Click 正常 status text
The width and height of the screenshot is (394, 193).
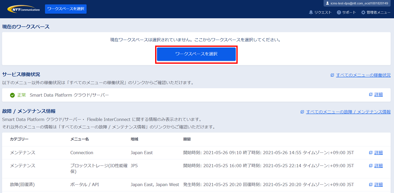pyautogui.click(x=22, y=95)
